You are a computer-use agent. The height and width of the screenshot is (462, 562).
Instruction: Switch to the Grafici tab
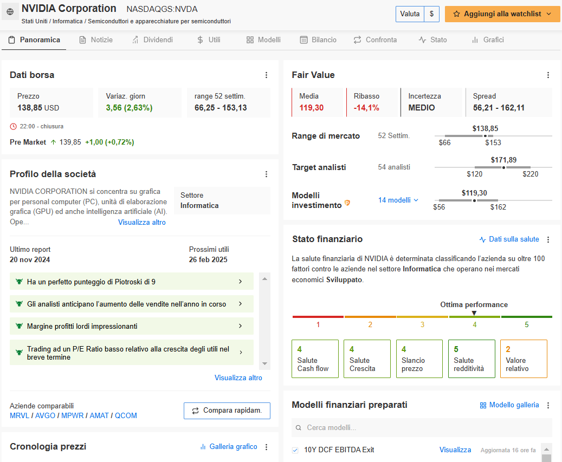488,40
